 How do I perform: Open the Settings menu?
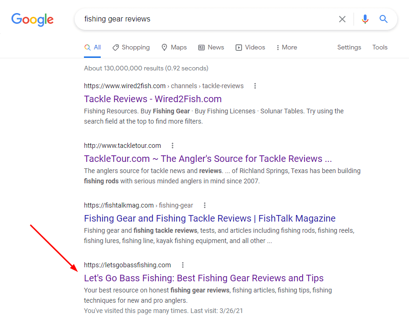click(x=349, y=48)
